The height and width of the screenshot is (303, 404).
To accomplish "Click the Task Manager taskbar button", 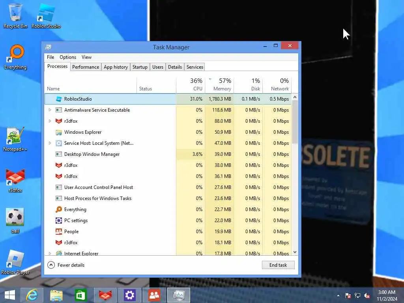I will point(179,295).
